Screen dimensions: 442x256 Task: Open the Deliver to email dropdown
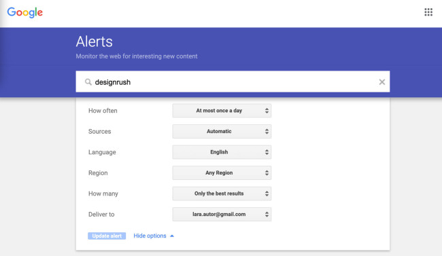point(222,215)
